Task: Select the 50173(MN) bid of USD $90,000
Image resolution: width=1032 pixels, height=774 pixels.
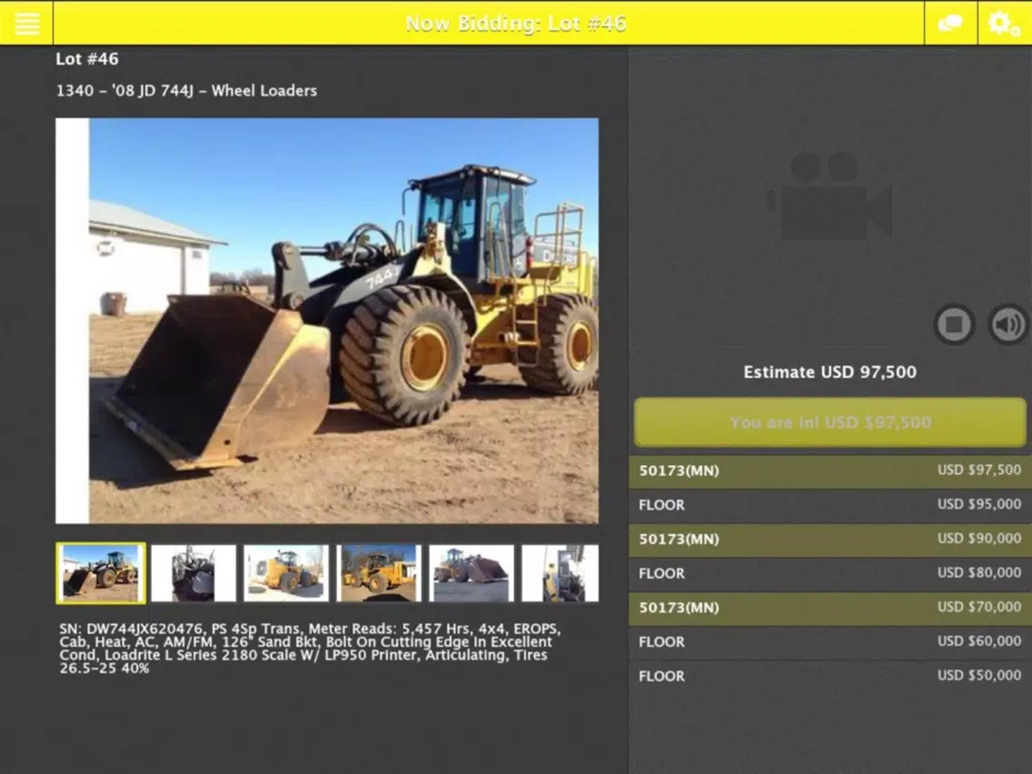Action: 830,539
